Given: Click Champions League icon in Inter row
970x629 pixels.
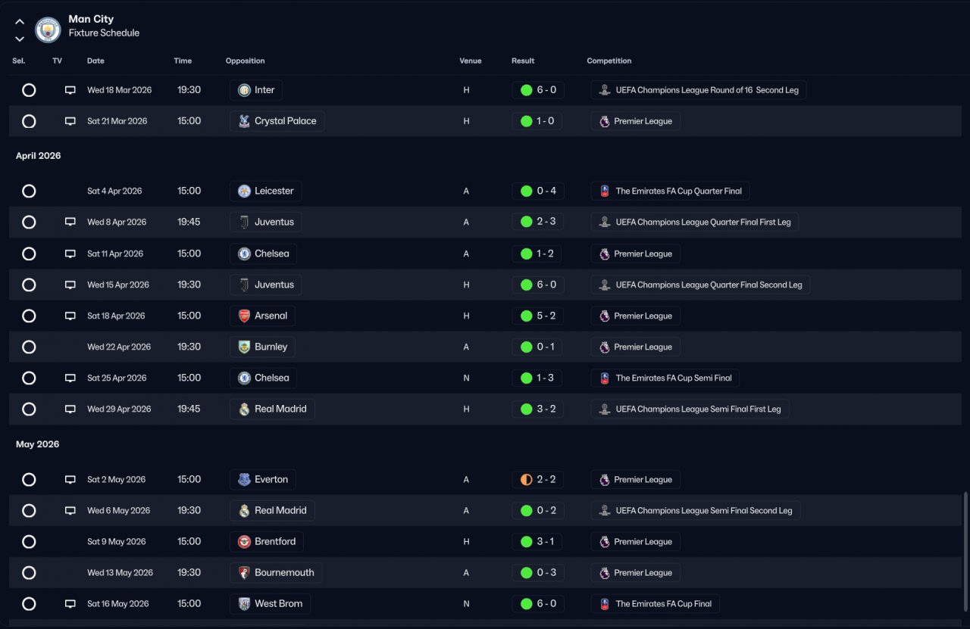Looking at the screenshot, I should click(604, 90).
